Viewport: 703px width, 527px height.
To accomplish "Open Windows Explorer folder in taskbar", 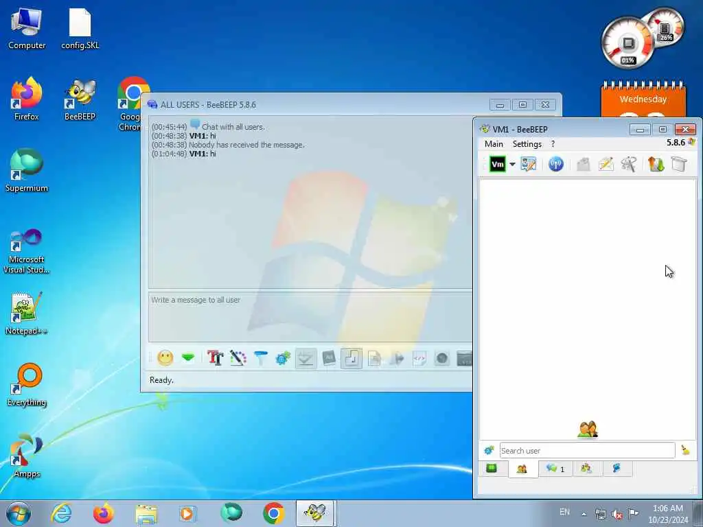I will tap(146, 513).
